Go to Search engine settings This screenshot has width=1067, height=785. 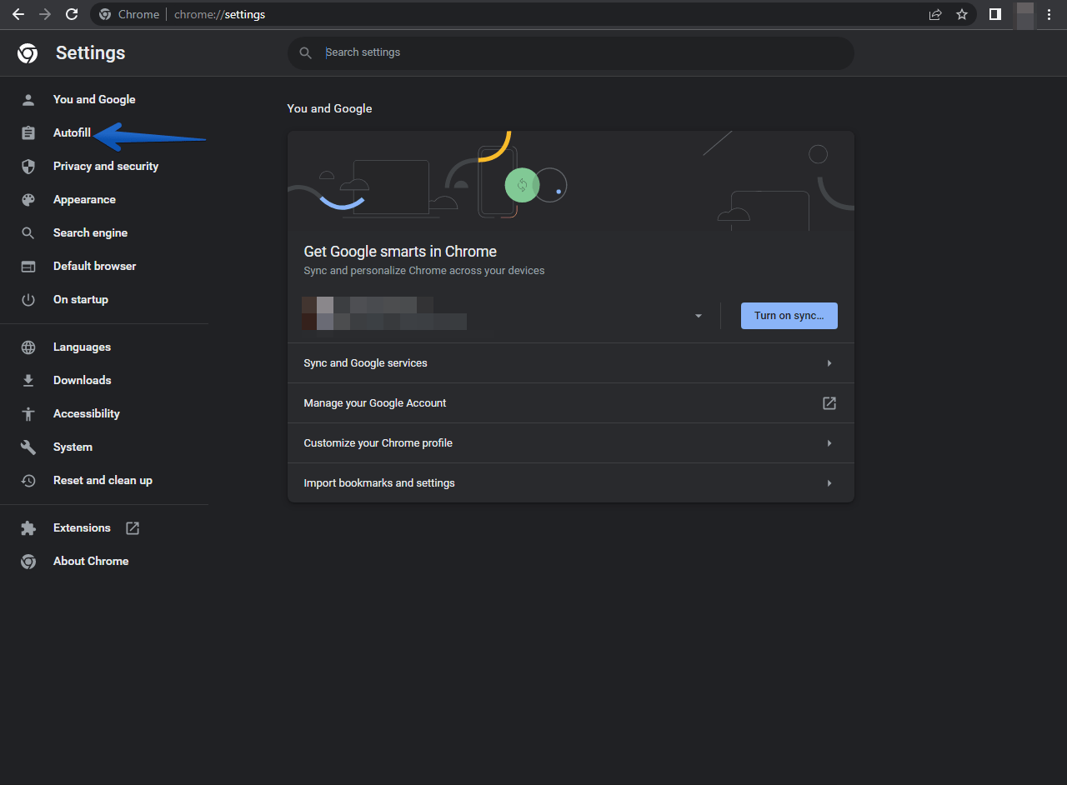coord(90,233)
